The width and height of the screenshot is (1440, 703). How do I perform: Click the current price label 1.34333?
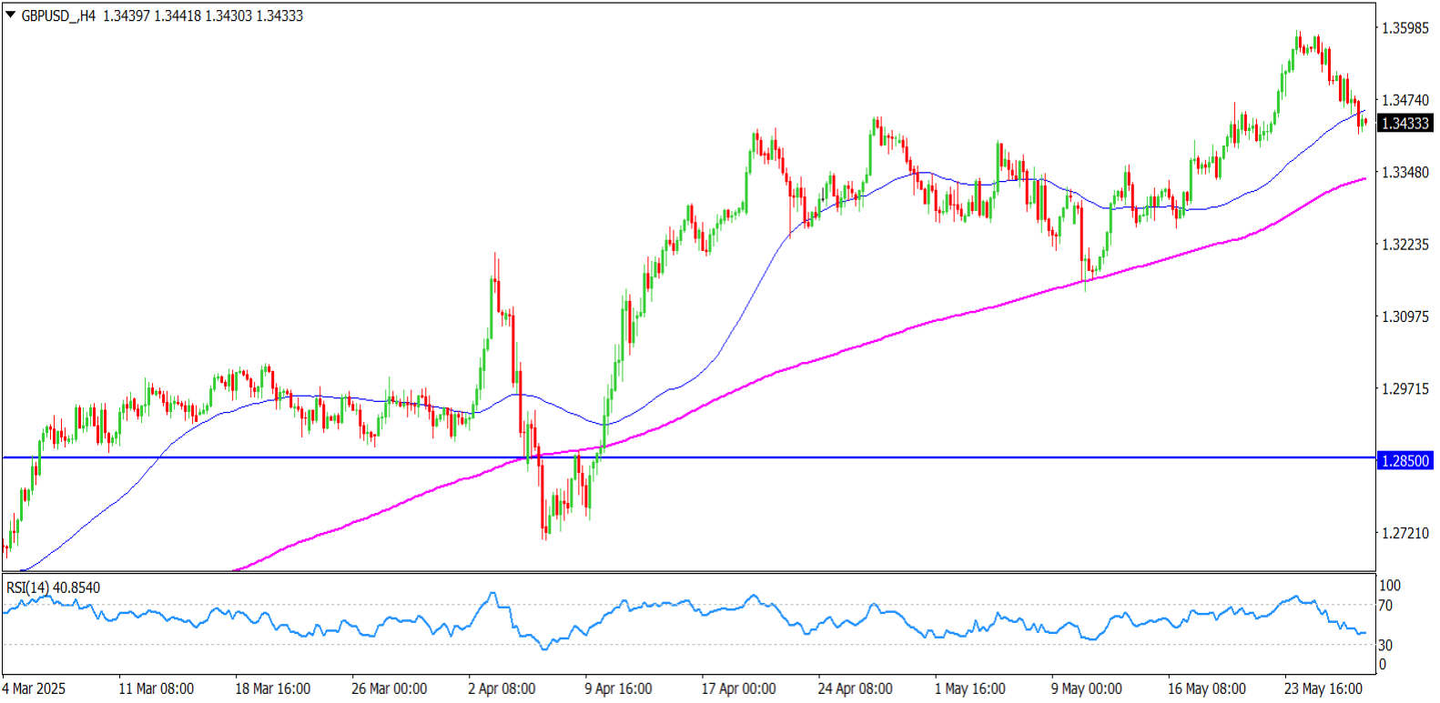click(x=1405, y=124)
